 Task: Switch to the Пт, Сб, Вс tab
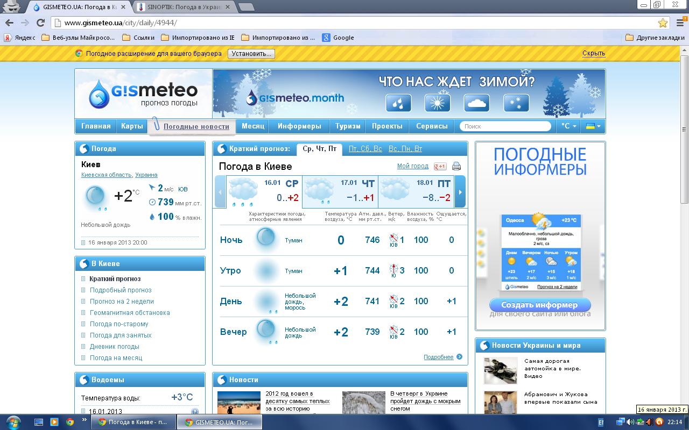tap(365, 149)
